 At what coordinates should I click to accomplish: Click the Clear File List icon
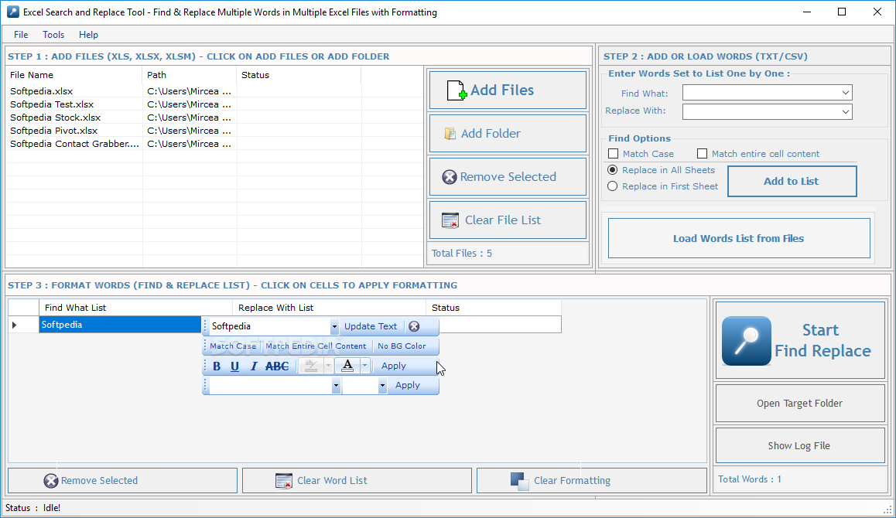coord(450,220)
